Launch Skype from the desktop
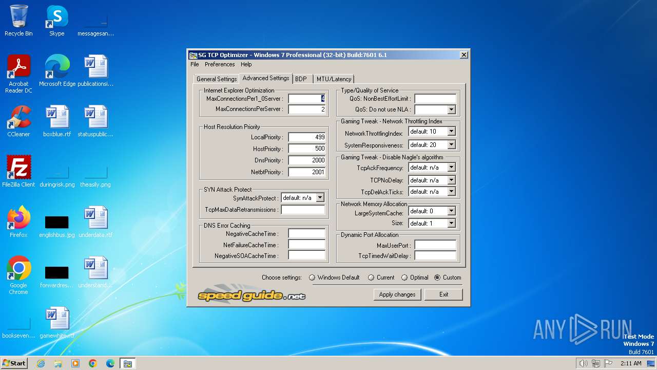 click(56, 21)
